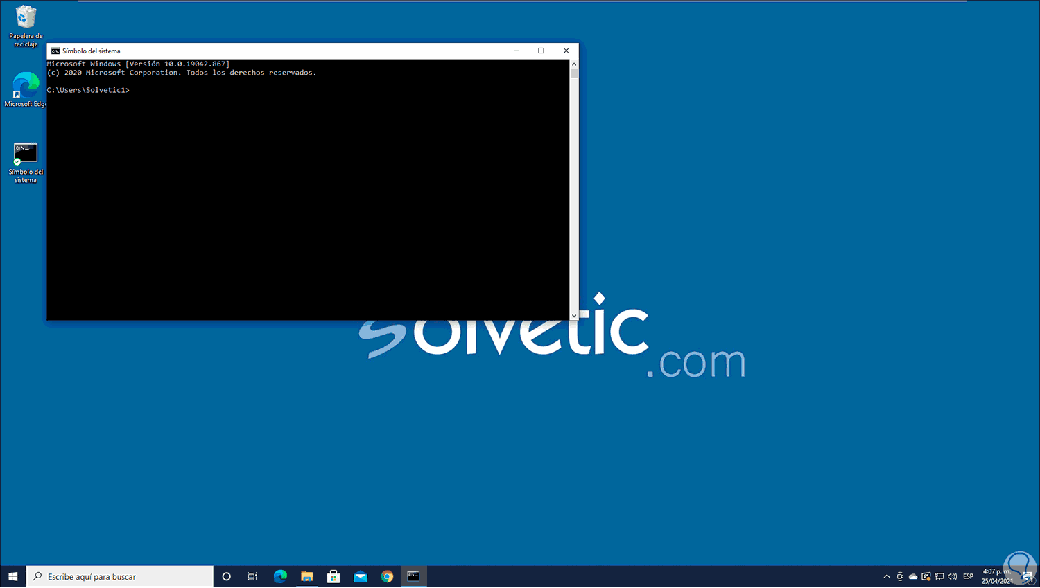Screen dimensions: 1040x588
Task: Open network settings from the tray
Action: click(939, 576)
